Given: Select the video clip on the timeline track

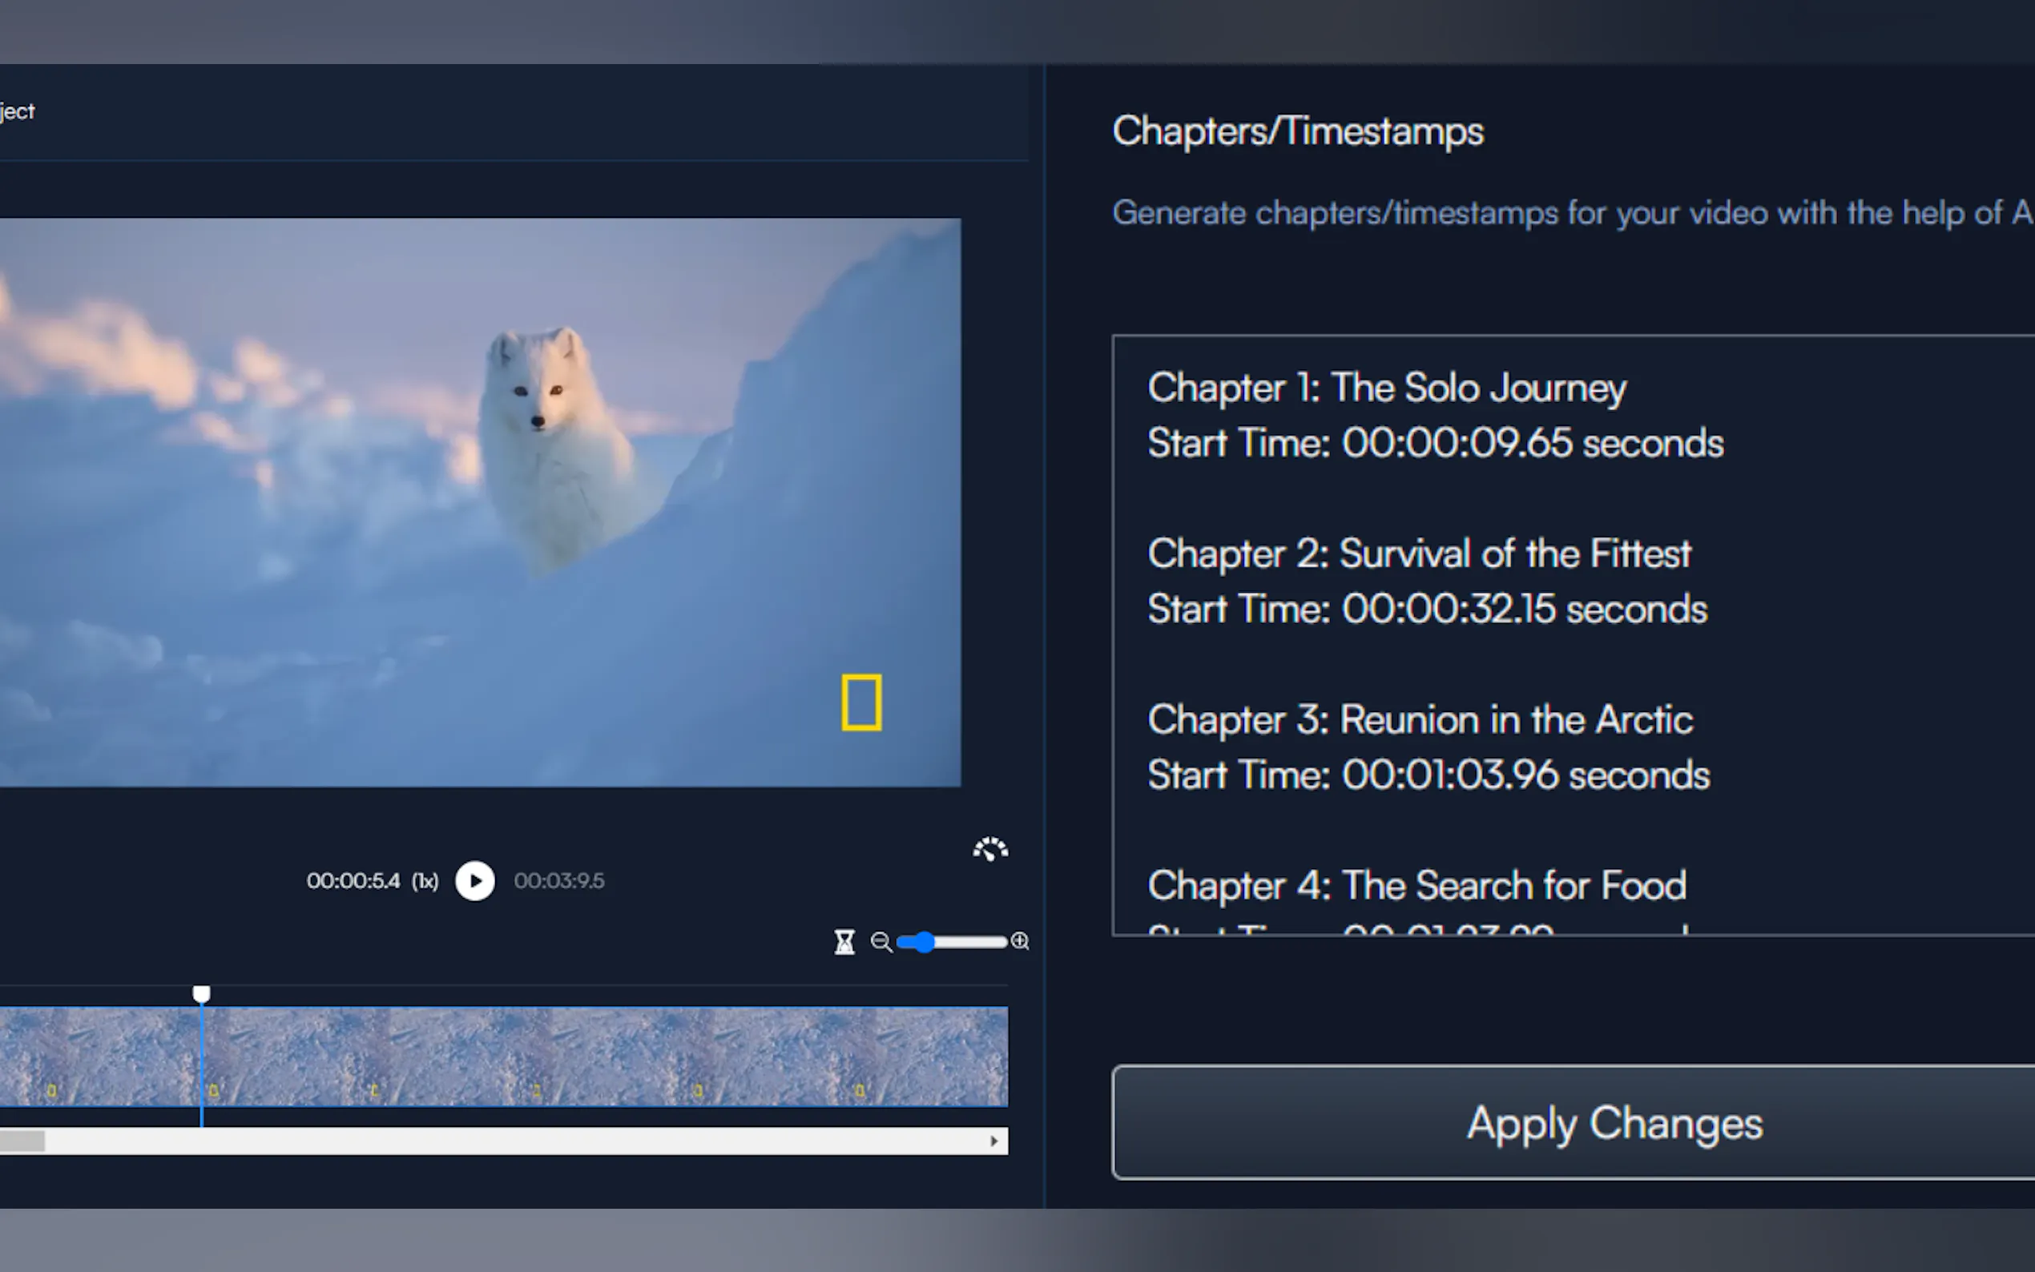Looking at the screenshot, I should click(x=589, y=1056).
